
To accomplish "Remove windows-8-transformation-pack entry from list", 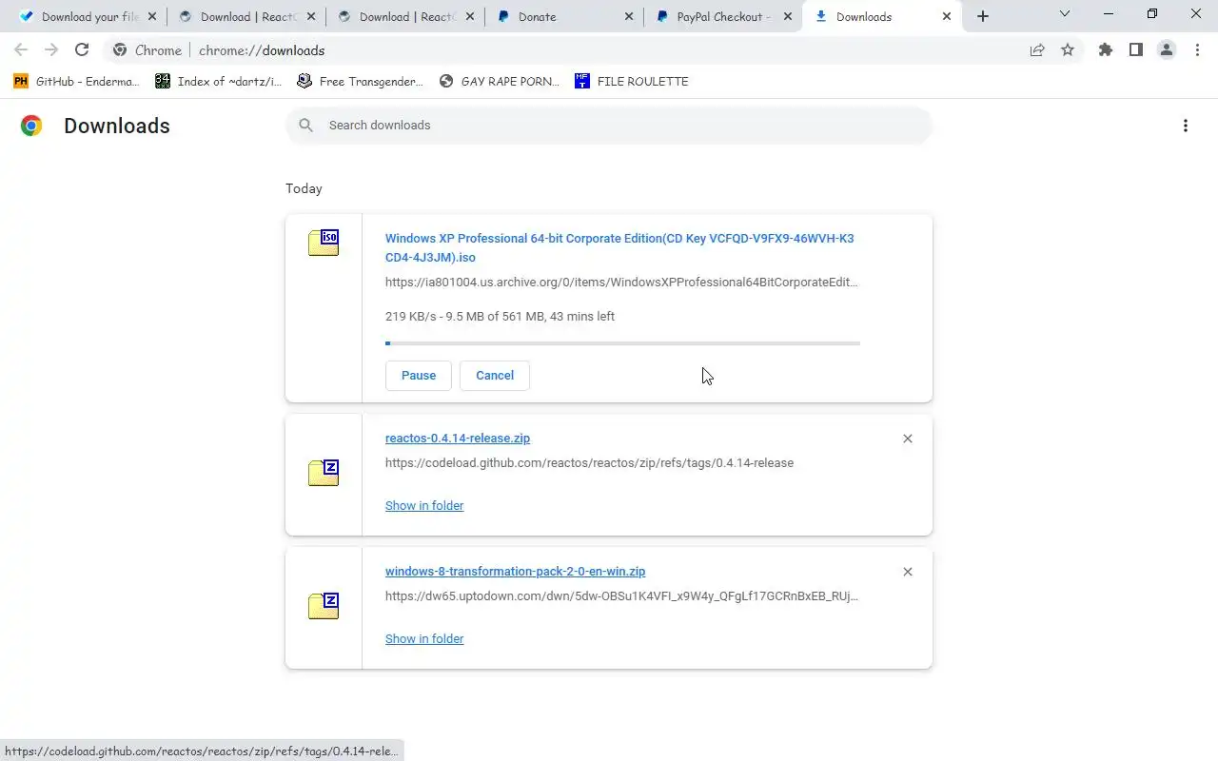I will pos(908,572).
